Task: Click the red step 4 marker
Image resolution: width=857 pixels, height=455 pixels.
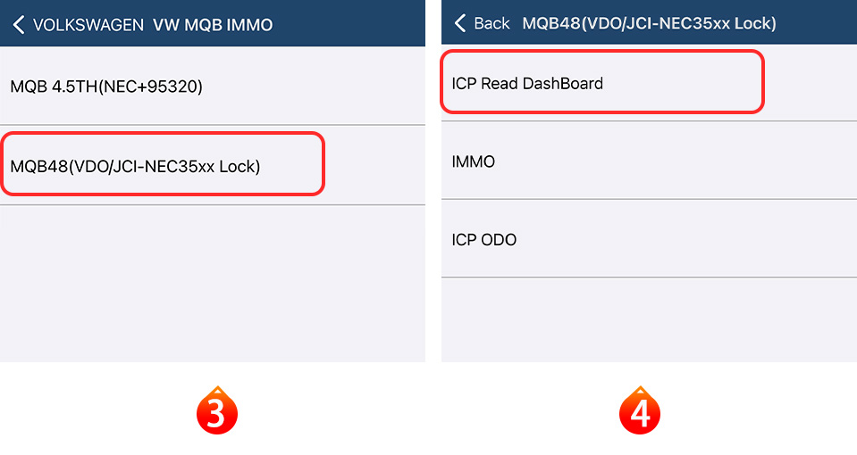Action: click(x=640, y=413)
